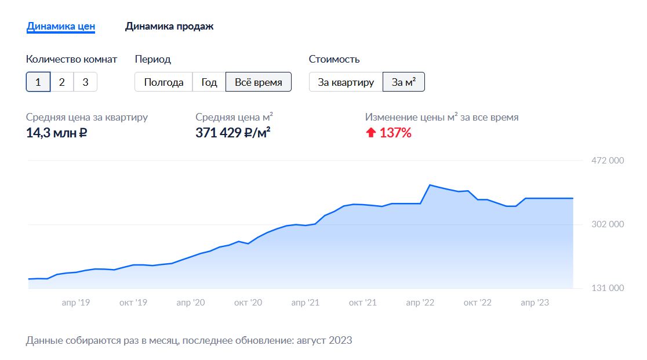Choose 3 rooms option
The image size is (647, 360).
tap(85, 82)
